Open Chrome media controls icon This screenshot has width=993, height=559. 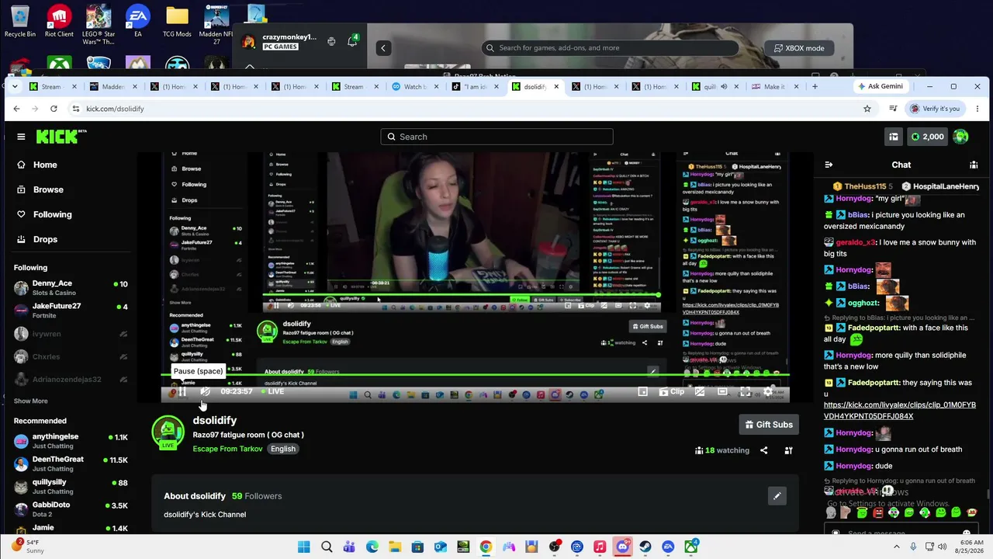pos(893,109)
